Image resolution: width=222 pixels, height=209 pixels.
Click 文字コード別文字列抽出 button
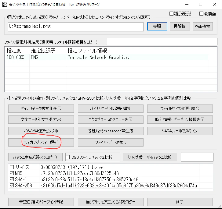[x=41, y=120]
